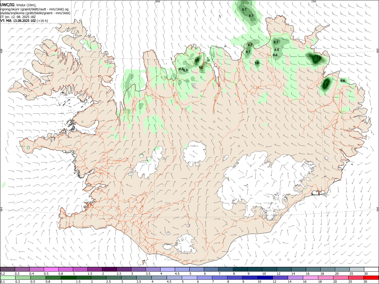Pick the light gray snow swatch labeled 25

tap(357, 269)
